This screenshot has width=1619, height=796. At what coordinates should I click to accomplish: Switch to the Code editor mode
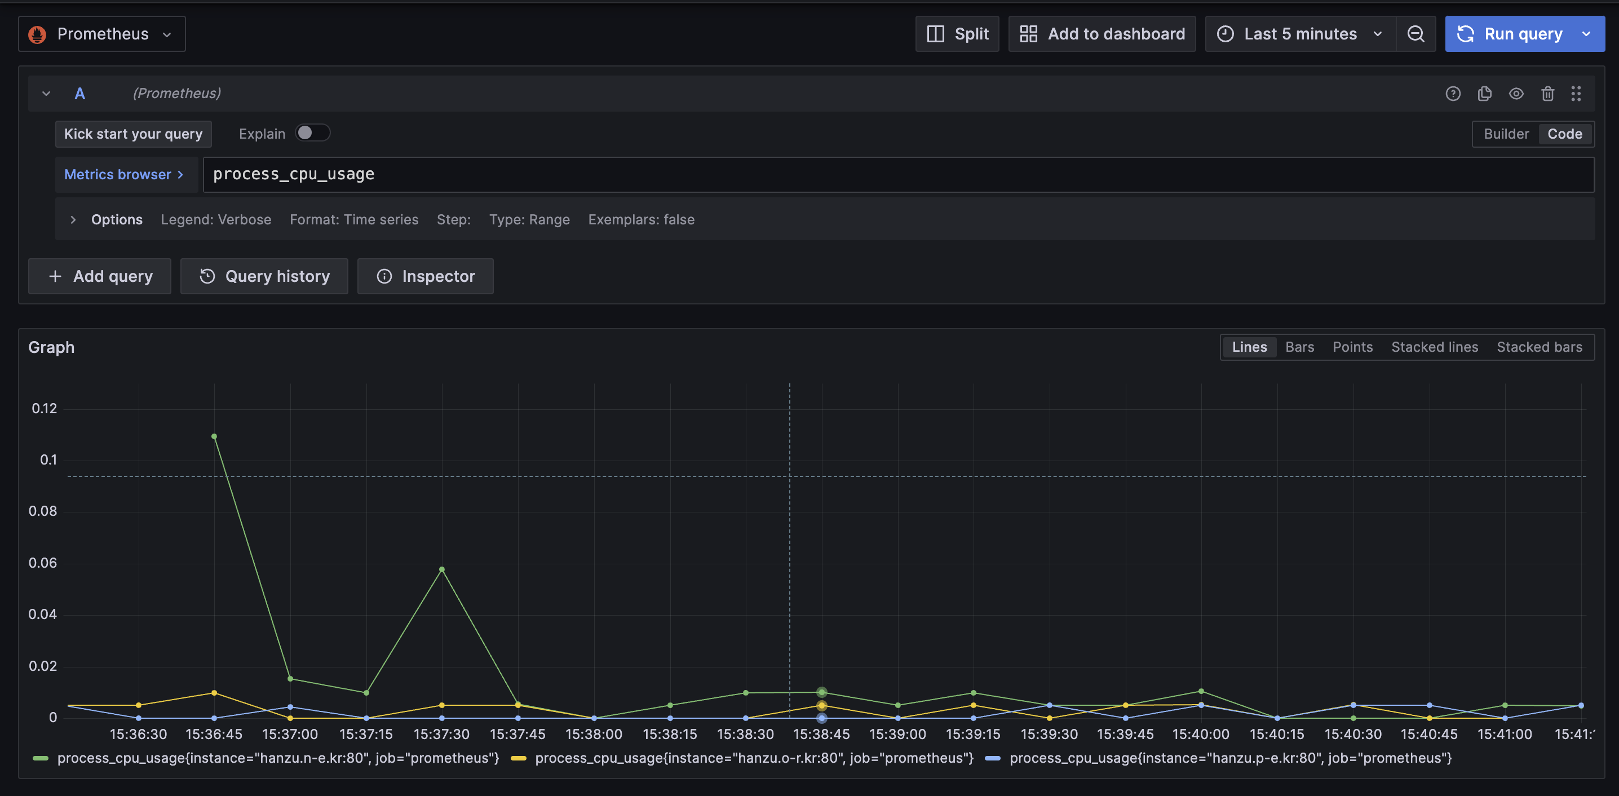(x=1564, y=134)
